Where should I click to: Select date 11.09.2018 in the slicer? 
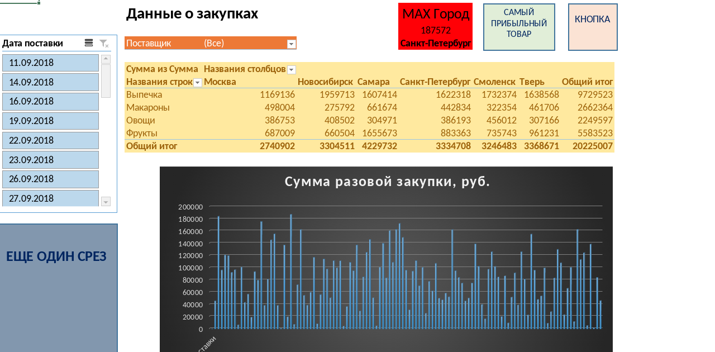click(50, 63)
